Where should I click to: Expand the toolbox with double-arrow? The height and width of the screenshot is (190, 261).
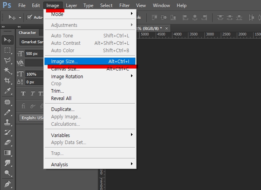click(4, 26)
